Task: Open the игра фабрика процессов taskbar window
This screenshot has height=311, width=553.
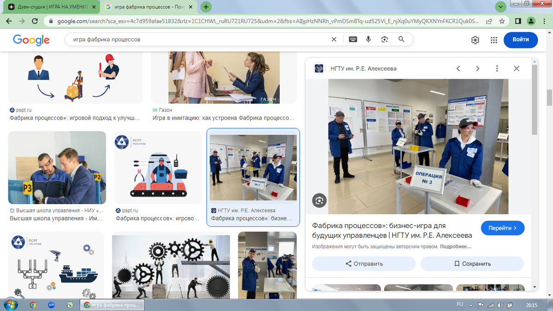Action: [112, 305]
